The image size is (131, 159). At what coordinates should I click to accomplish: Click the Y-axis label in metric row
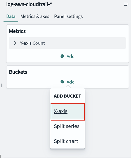[26, 43]
